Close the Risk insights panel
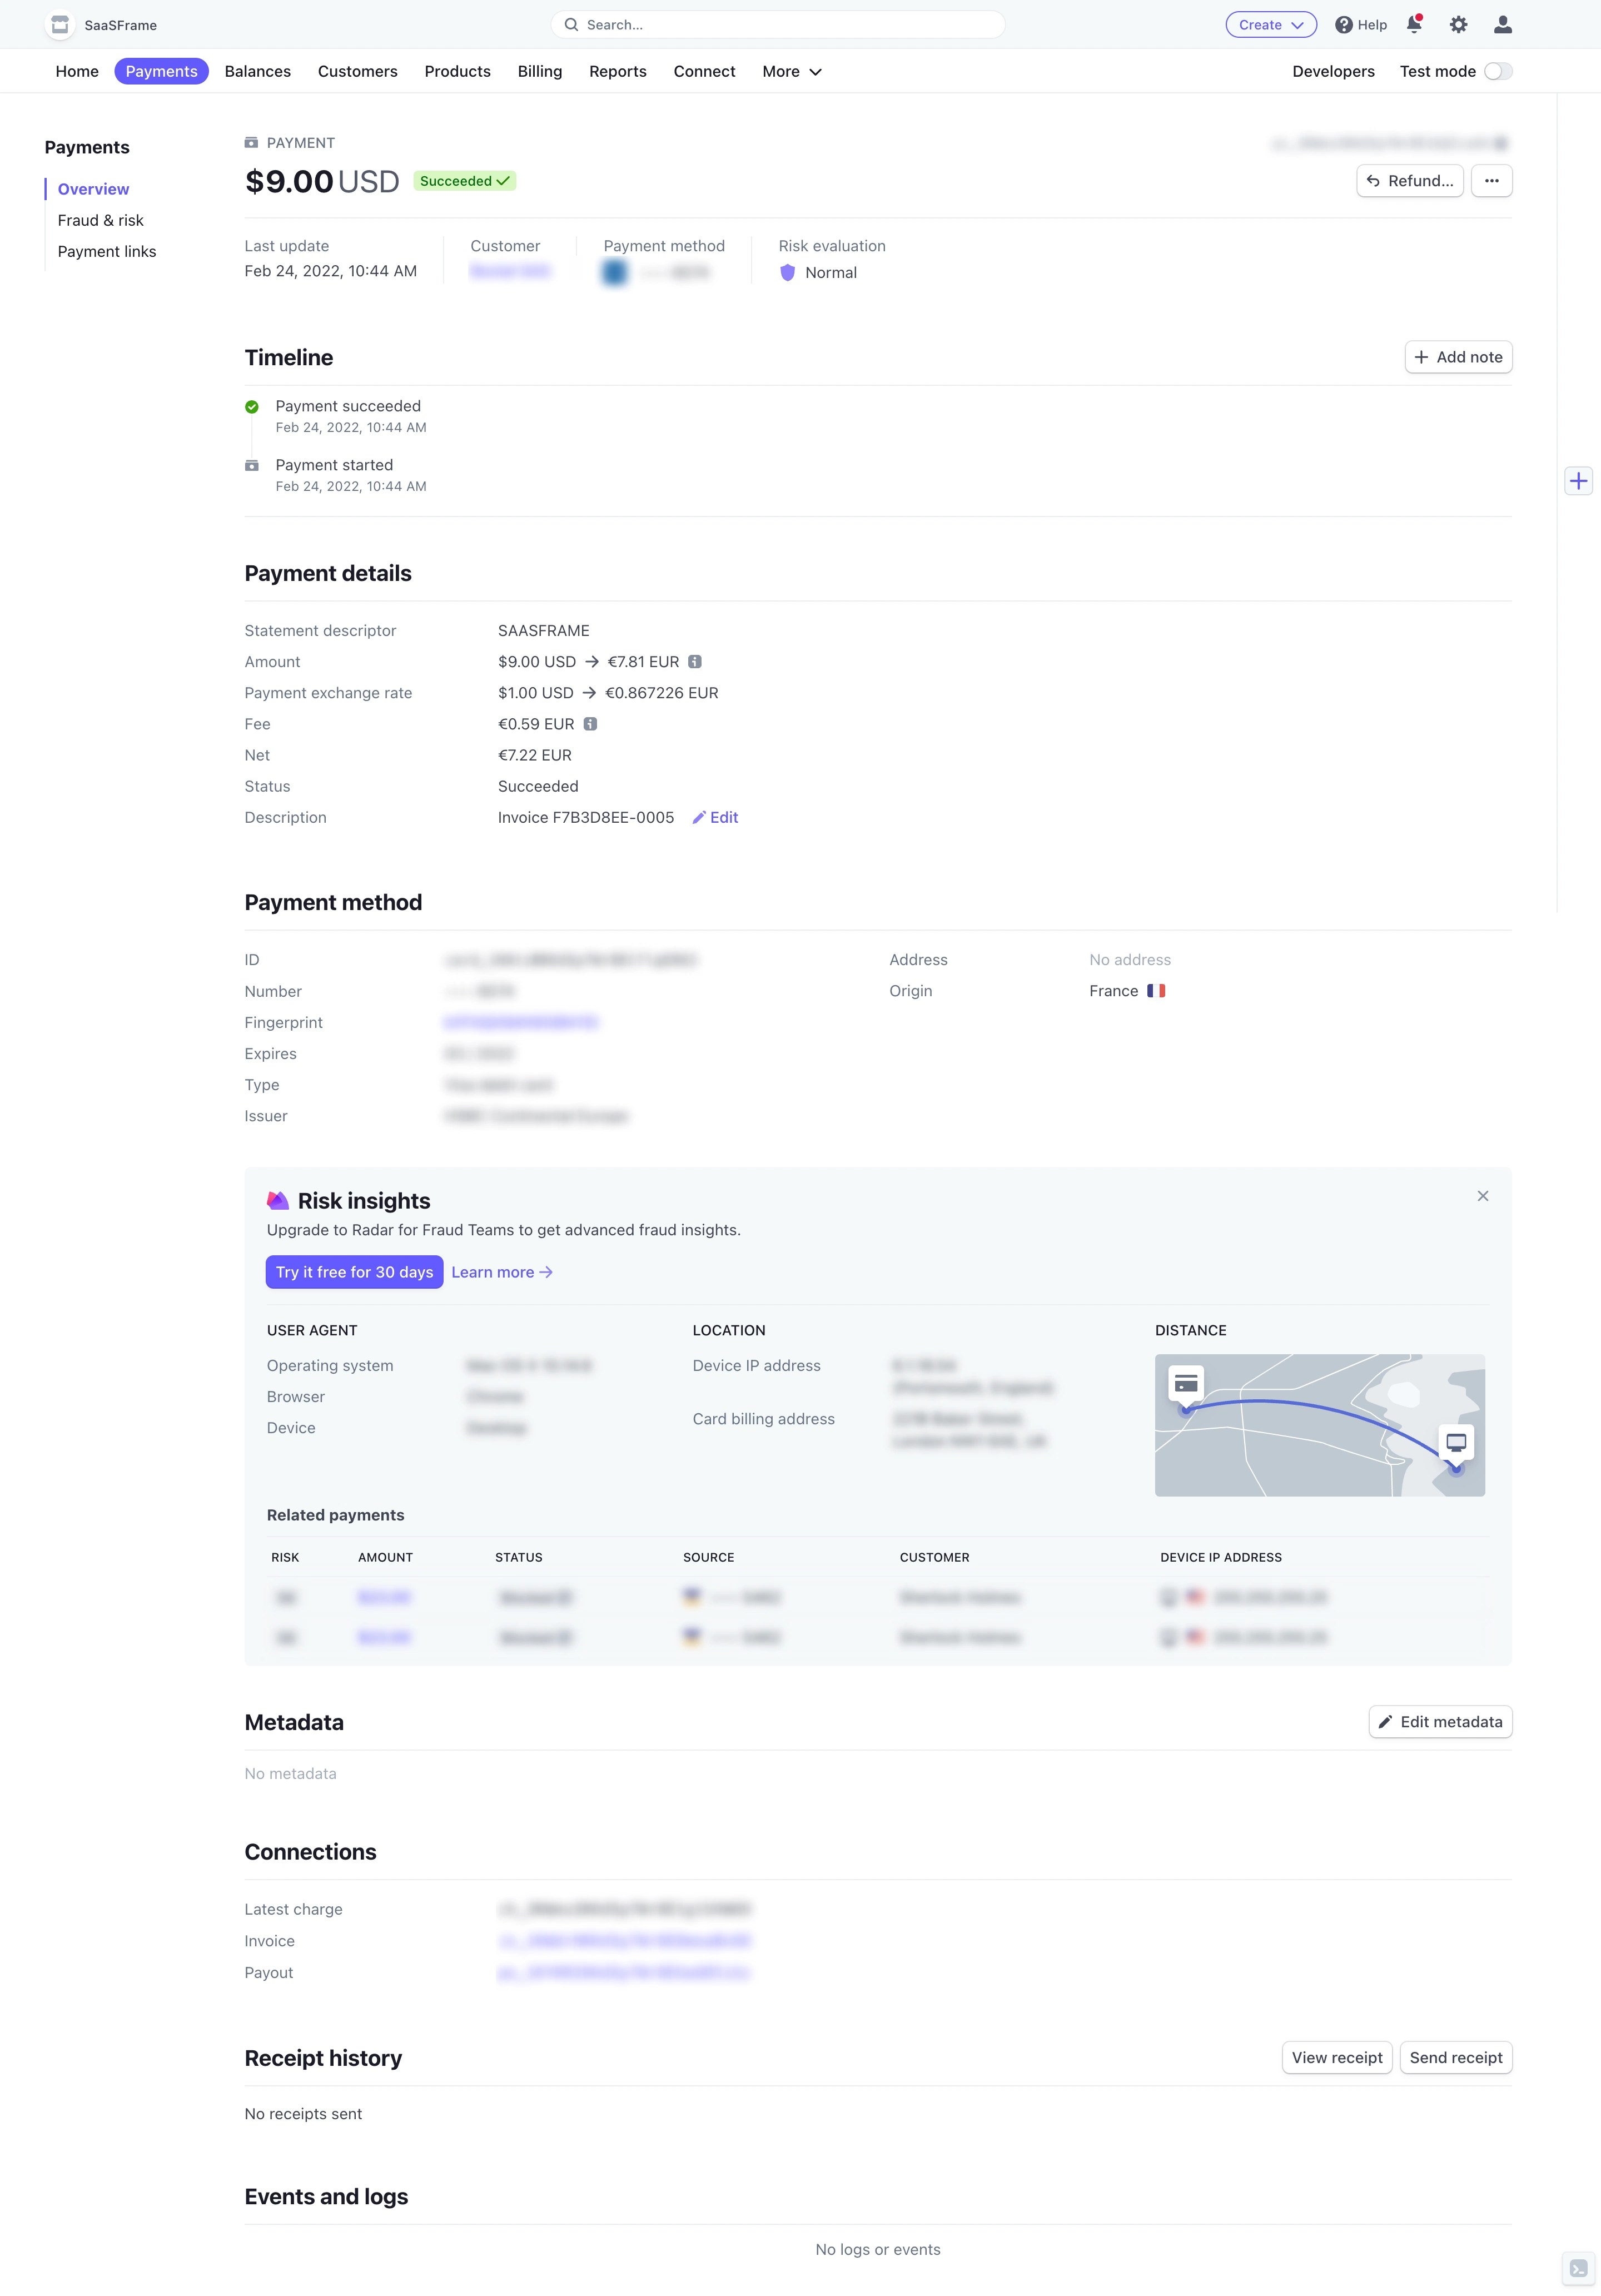Viewport: 1601px width, 2296px height. pyautogui.click(x=1482, y=1196)
